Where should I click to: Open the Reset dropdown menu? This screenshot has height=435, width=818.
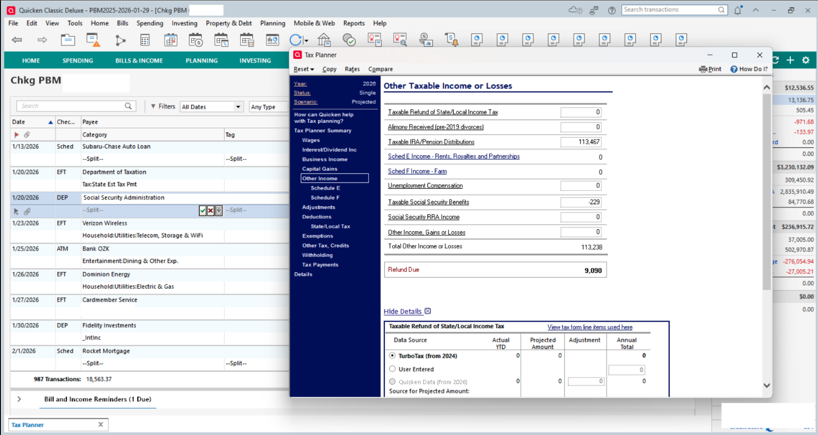click(x=304, y=69)
